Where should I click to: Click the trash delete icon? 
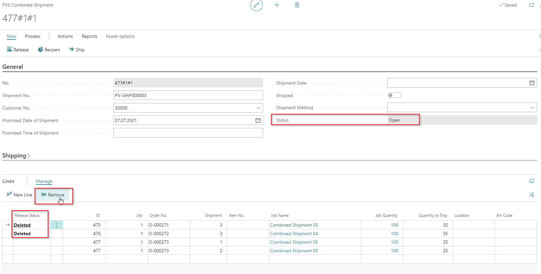click(297, 5)
